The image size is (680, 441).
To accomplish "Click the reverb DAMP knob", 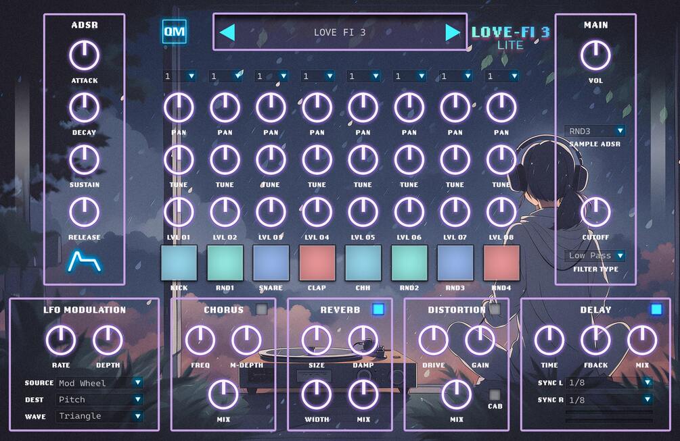I will coord(363,340).
